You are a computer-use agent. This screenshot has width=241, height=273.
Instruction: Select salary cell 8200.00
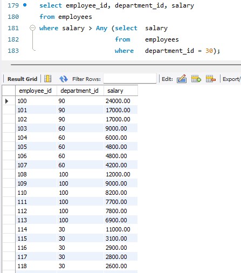pyautogui.click(x=121, y=193)
